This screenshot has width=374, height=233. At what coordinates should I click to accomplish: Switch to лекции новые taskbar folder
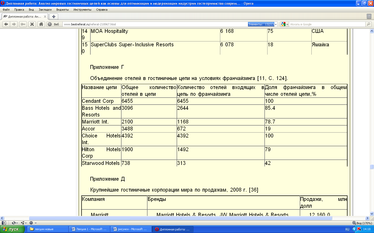click(x=48, y=229)
